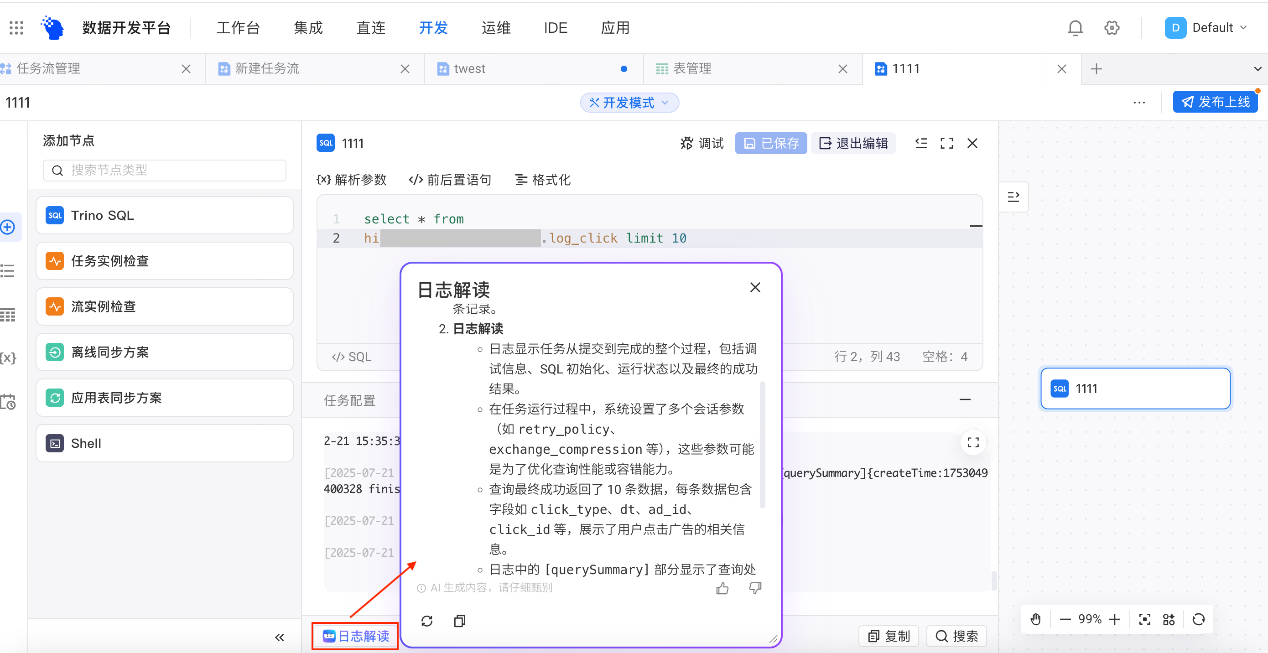This screenshot has height=653, width=1268.
Task: Select the Trino SQL node
Action: pos(164,216)
